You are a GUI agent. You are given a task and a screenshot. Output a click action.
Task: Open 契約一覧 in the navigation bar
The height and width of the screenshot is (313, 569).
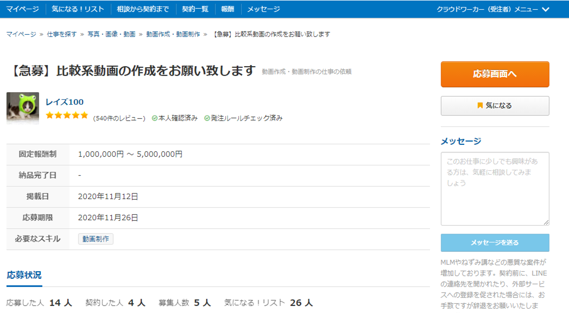click(195, 9)
